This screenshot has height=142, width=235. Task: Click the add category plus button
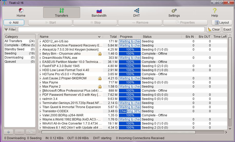pos(8,132)
